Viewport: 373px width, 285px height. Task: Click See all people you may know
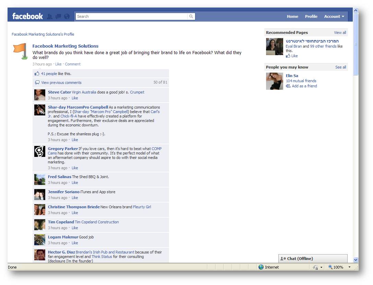341,67
